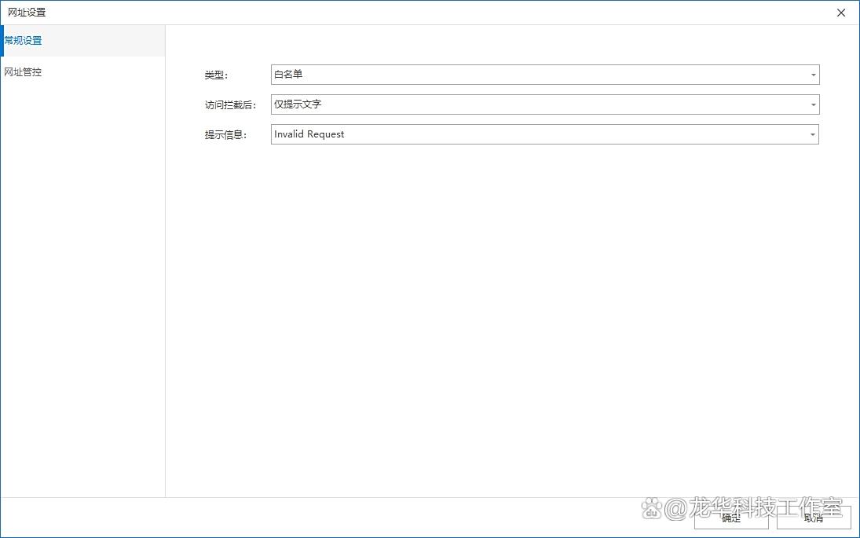
Task: Confirm with the 确定 button
Action: 731,518
